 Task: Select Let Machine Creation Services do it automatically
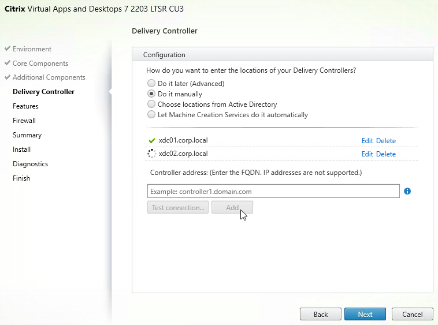coord(151,114)
